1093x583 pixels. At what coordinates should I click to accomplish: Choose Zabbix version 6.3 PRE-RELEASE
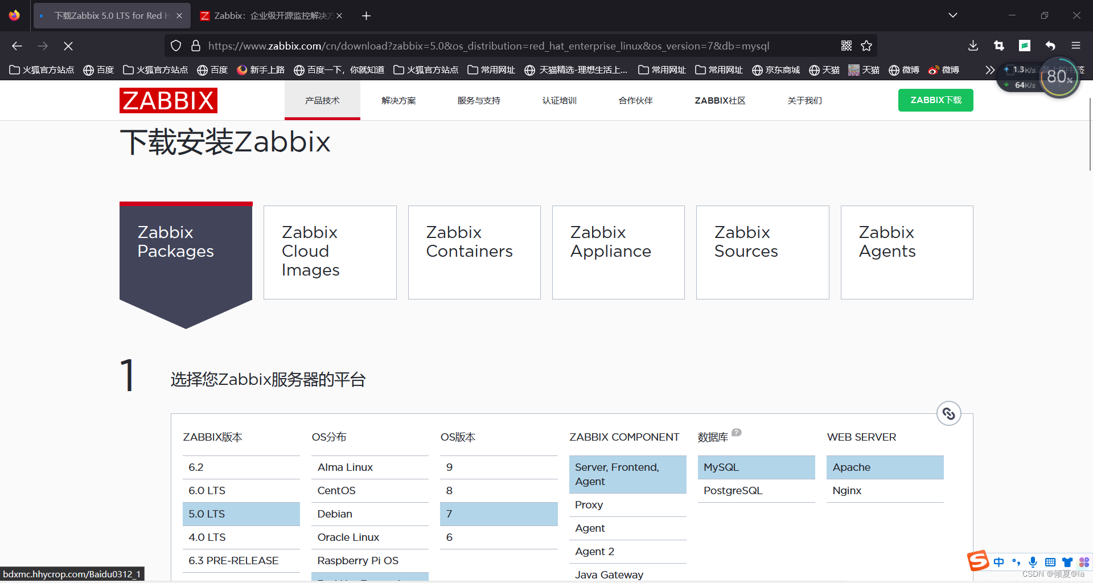coord(241,561)
